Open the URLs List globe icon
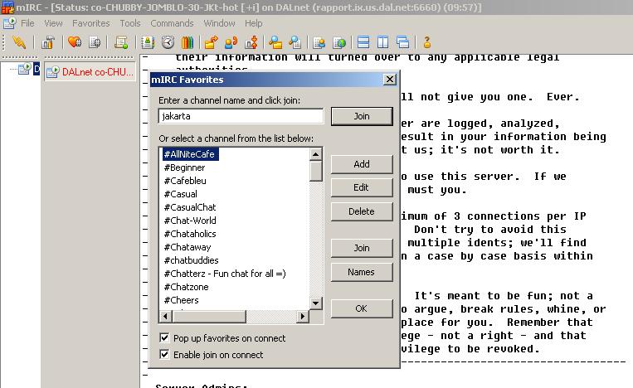The width and height of the screenshot is (633, 388). [x=339, y=42]
